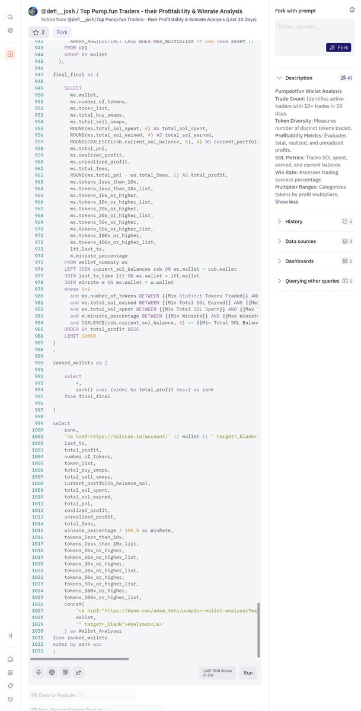Click 'ORDER BY total_profit DESC' line
This screenshot has height=711, width=361.
coord(102,329)
